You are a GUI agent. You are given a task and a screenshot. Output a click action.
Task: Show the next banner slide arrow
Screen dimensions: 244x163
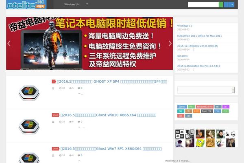[x=170, y=43]
